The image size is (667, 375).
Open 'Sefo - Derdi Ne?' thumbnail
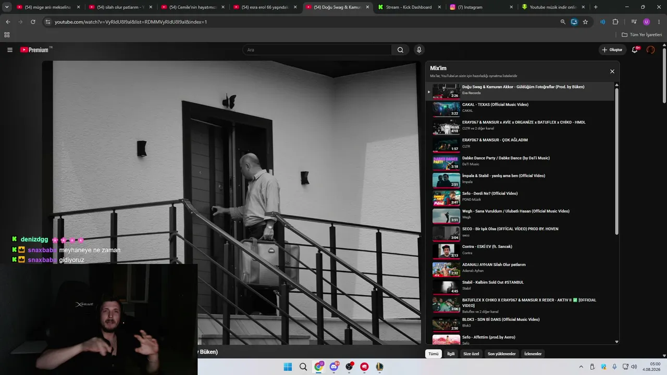coord(446,198)
